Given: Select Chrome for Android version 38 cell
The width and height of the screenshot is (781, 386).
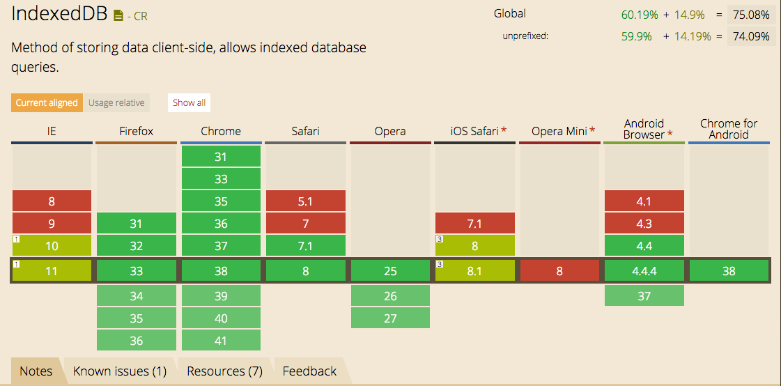Looking at the screenshot, I should click(x=729, y=270).
